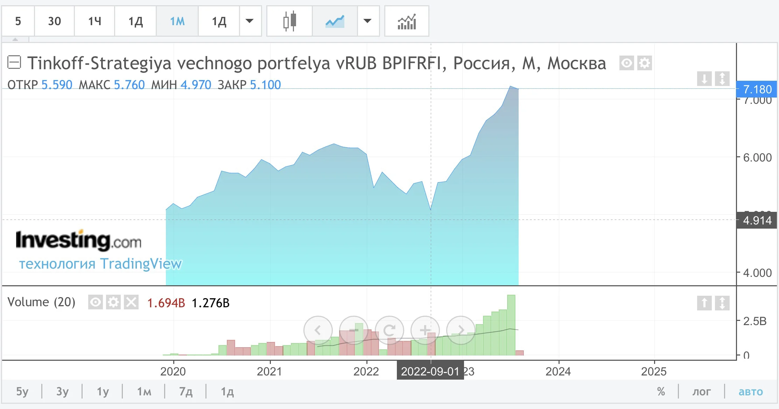
Task: Zoom in with the plus button
Action: tap(425, 330)
